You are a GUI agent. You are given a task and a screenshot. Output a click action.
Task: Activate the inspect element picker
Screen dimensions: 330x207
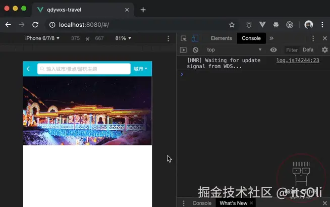184,38
